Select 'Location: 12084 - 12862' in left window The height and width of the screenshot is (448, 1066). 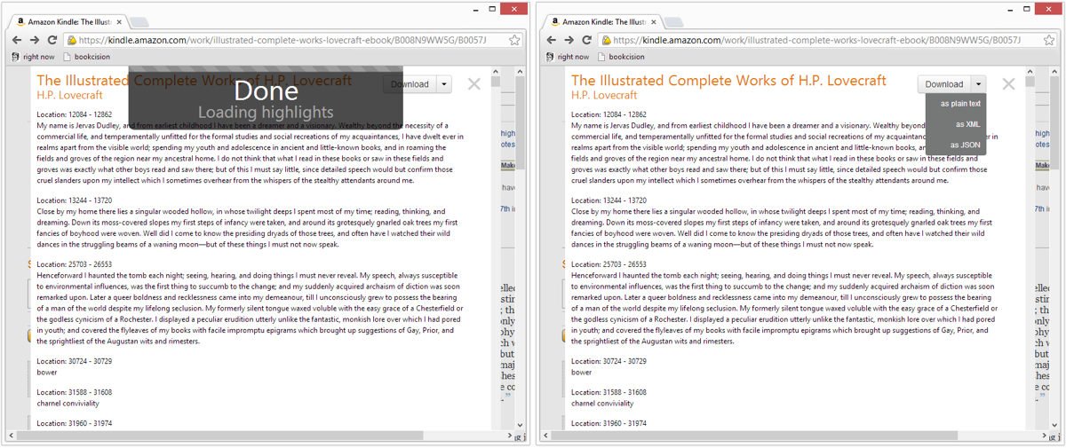75,114
